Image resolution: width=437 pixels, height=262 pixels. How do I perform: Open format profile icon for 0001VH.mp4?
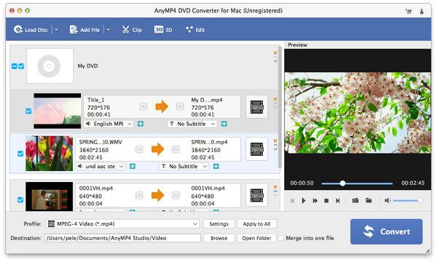point(256,196)
